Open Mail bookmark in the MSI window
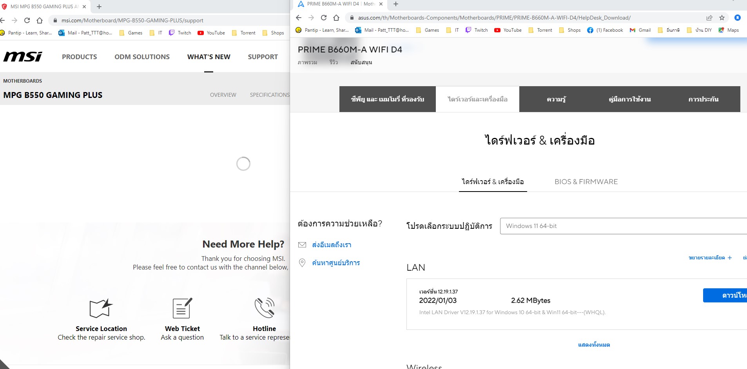The image size is (747, 369). point(85,33)
